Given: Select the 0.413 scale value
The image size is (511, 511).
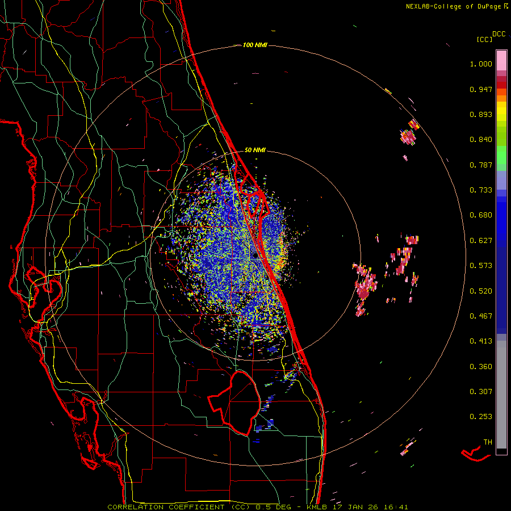Looking at the screenshot, I should click(481, 341).
